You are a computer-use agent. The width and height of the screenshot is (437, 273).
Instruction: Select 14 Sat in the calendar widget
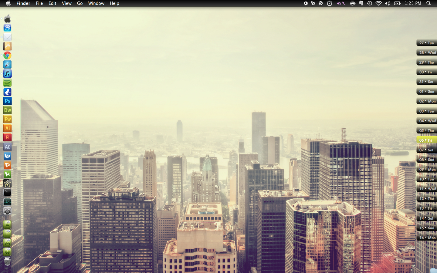pos(427,218)
